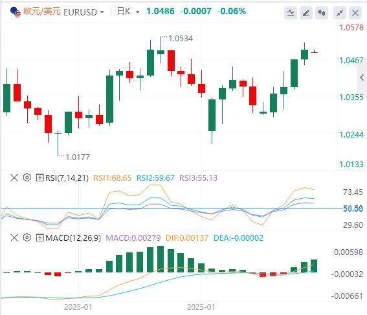Image resolution: width=367 pixels, height=315 pixels.
Task: Click the left 2025-01 date label
Action: tap(78, 307)
